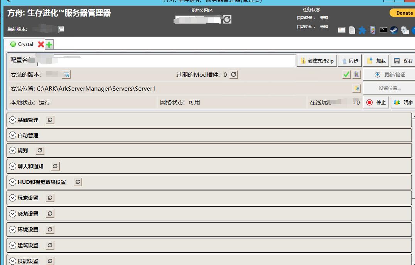Click the 自动备份 未知 status text
This screenshot has height=265, width=415.
click(312, 18)
